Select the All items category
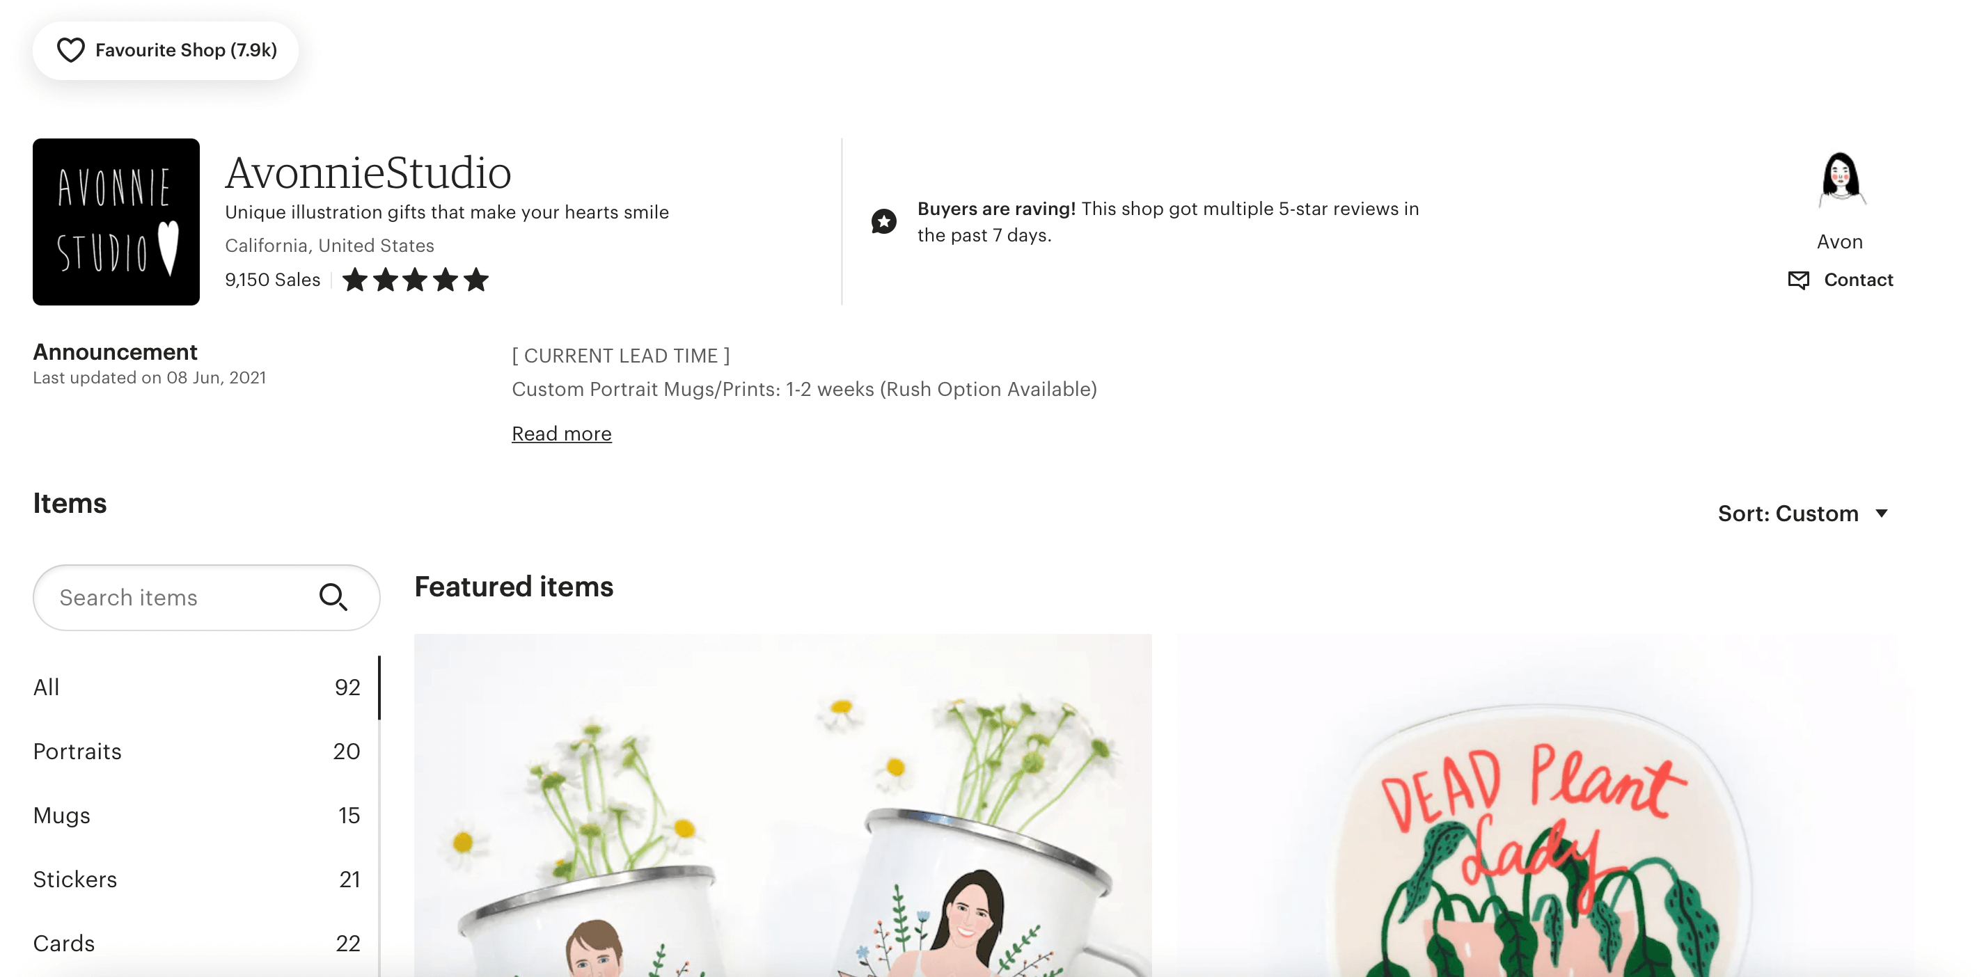1984x977 pixels. pyautogui.click(x=197, y=687)
